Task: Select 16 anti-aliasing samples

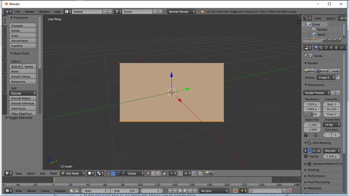Action: [x=318, y=151]
